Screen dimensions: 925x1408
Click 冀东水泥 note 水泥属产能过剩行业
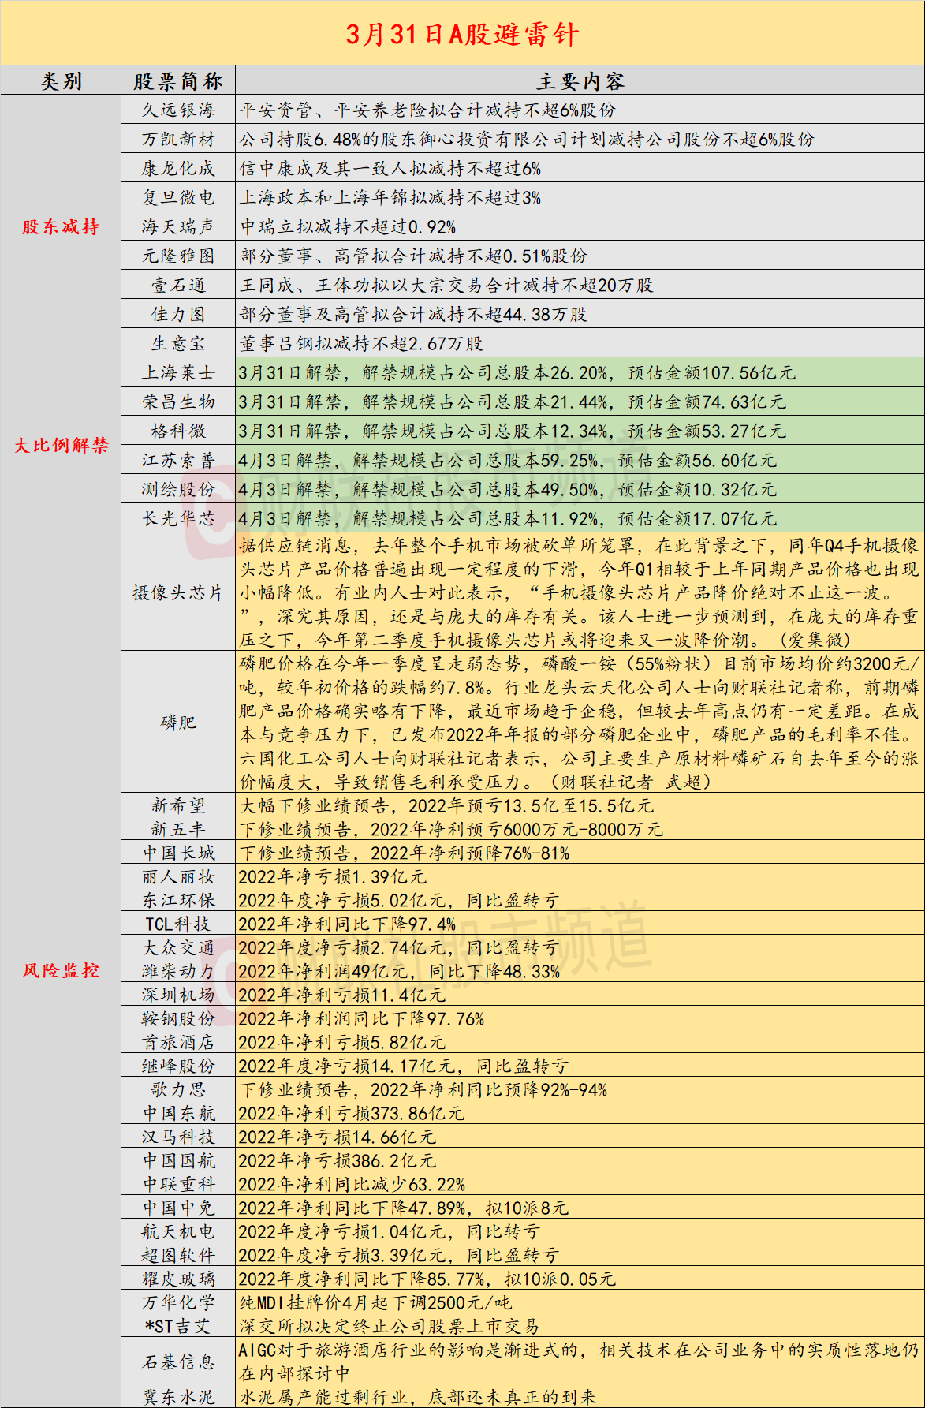click(x=418, y=1397)
